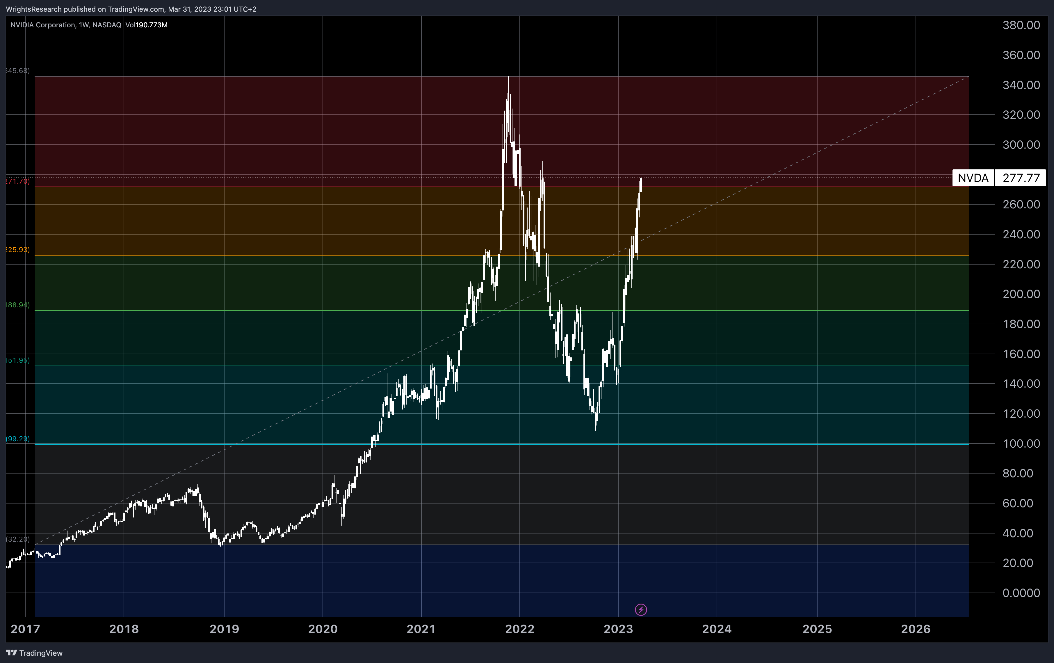Click the purple lightning event icon
Image resolution: width=1054 pixels, height=663 pixels.
coord(641,609)
